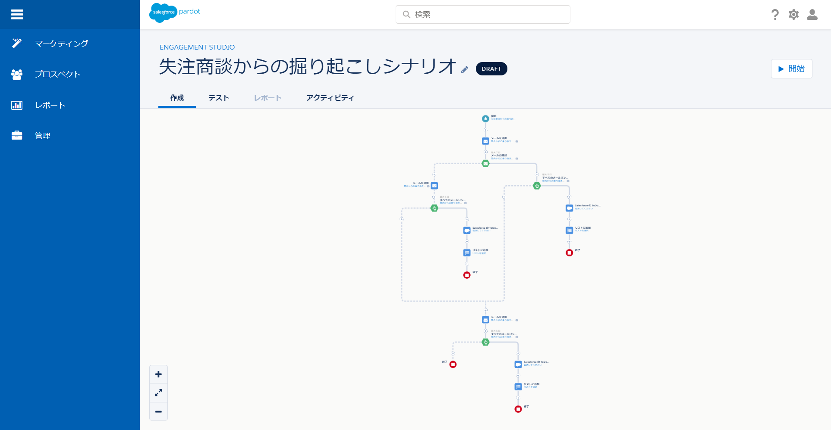Click the DRAFT status badge

click(x=491, y=69)
